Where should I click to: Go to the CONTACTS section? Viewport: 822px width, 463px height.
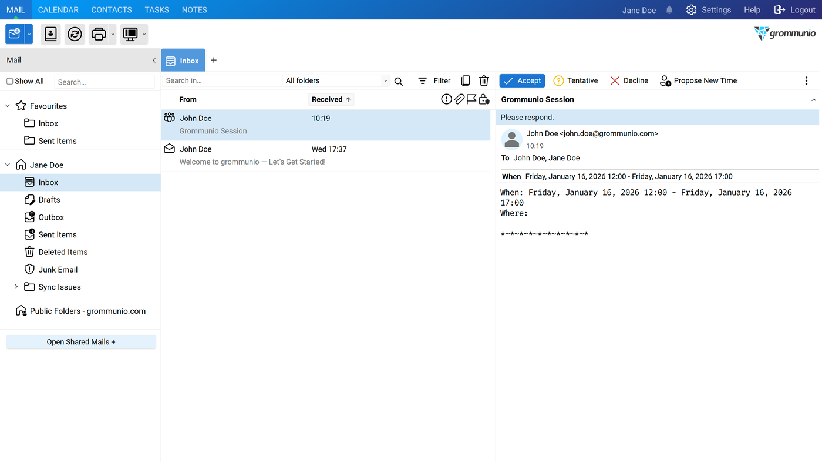(x=112, y=10)
